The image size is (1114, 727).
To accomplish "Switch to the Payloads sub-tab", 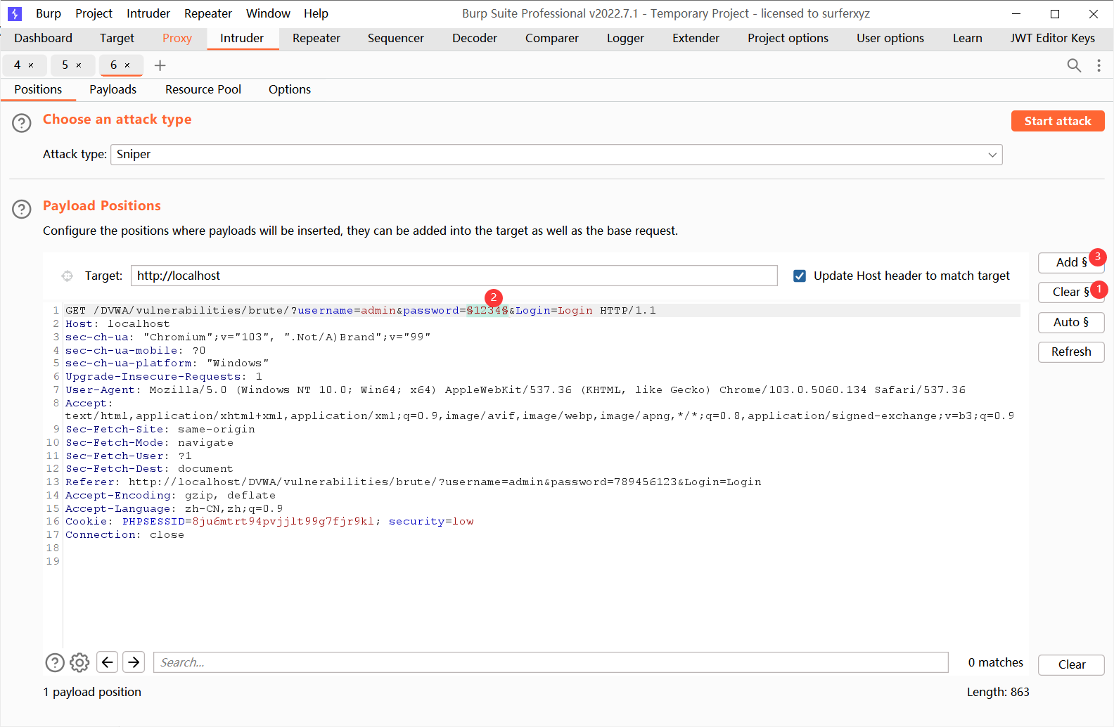I will (x=113, y=90).
